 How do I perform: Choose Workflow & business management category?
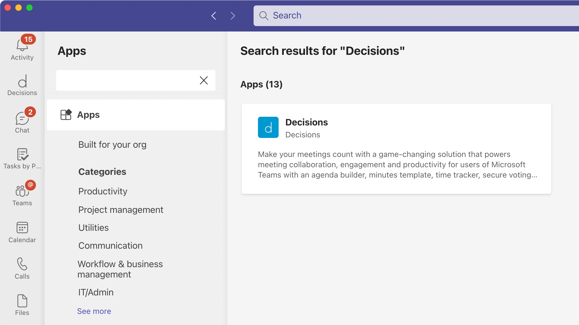tap(120, 269)
